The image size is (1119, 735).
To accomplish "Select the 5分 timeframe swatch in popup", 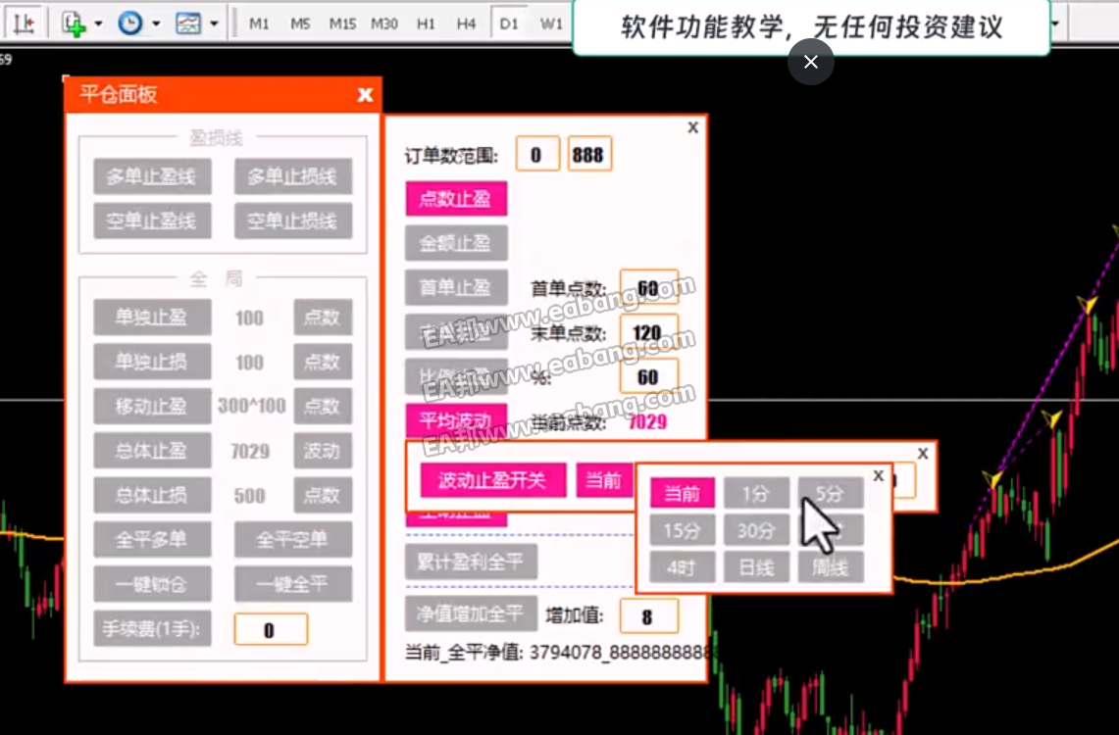I will coord(830,492).
